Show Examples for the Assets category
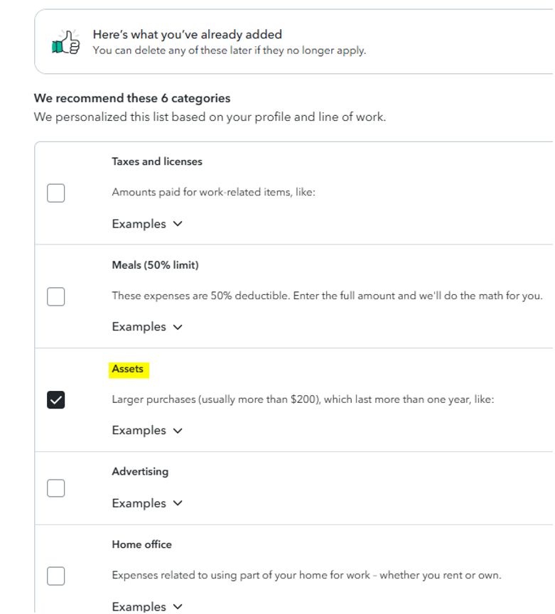The height and width of the screenshot is (614, 555). click(x=146, y=431)
